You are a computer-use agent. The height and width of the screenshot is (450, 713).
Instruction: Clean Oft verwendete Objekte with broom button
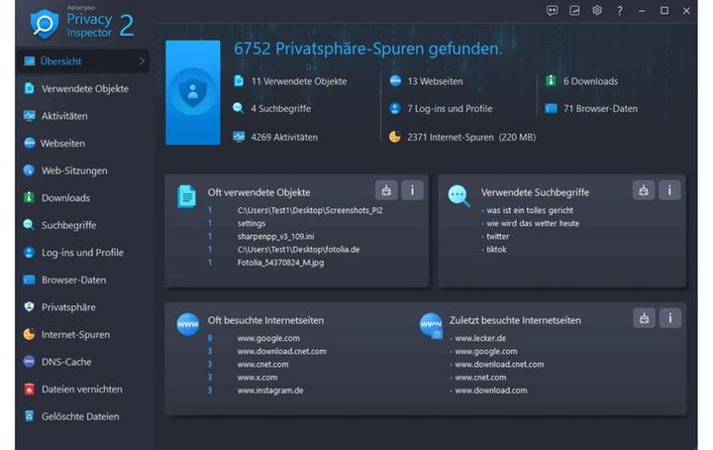point(386,190)
